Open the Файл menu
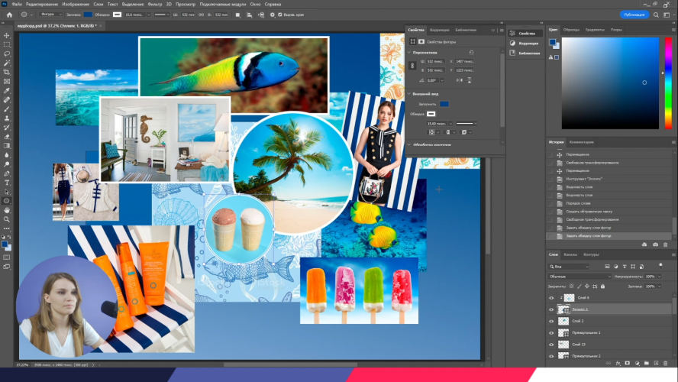This screenshot has width=678, height=382. pos(17,4)
